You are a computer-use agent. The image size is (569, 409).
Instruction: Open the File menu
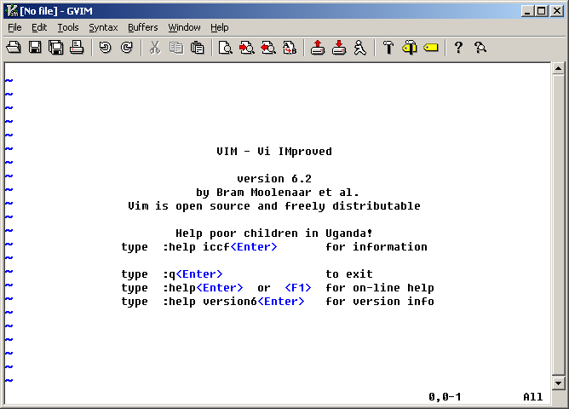click(x=14, y=27)
